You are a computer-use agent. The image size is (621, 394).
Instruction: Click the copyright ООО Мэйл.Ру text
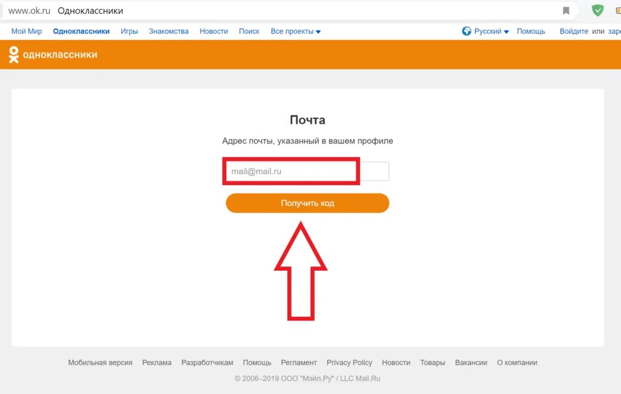pyautogui.click(x=307, y=378)
